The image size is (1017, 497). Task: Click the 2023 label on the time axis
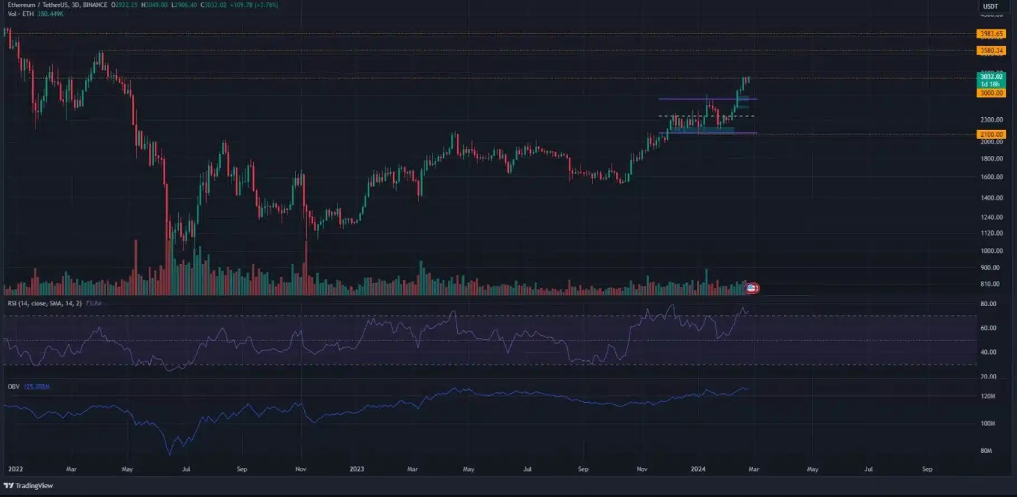tap(357, 469)
